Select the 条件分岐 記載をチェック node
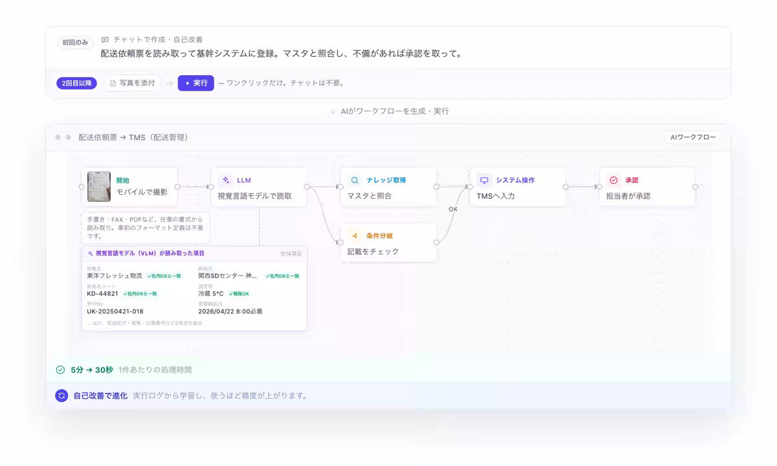Image resolution: width=777 pixels, height=466 pixels. point(388,242)
